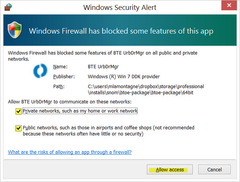Click the 'Allow BTE UrbDrMgr to communicate' text
The height and width of the screenshot is (182, 240).
click(70, 102)
